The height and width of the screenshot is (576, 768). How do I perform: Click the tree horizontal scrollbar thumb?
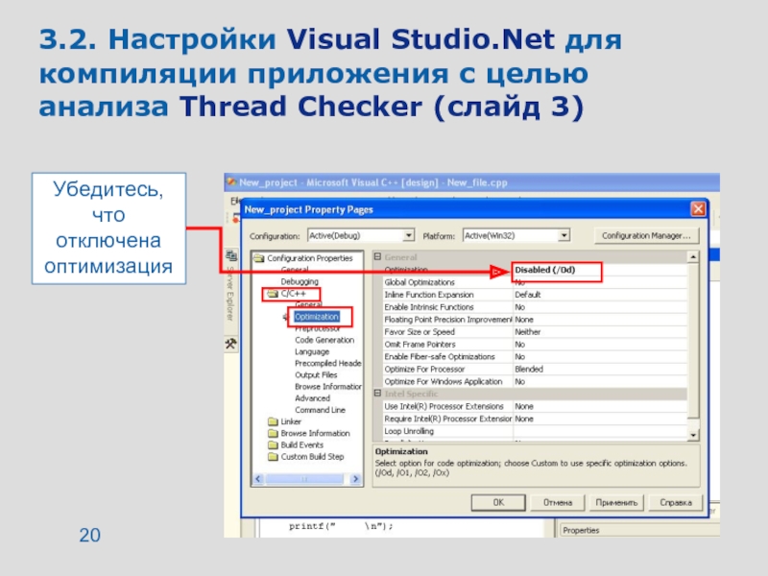(x=303, y=479)
